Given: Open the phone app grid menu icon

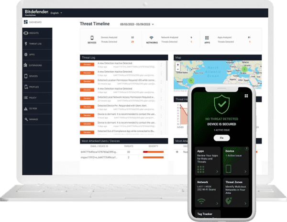Looking at the screenshot, I should [x=246, y=96].
